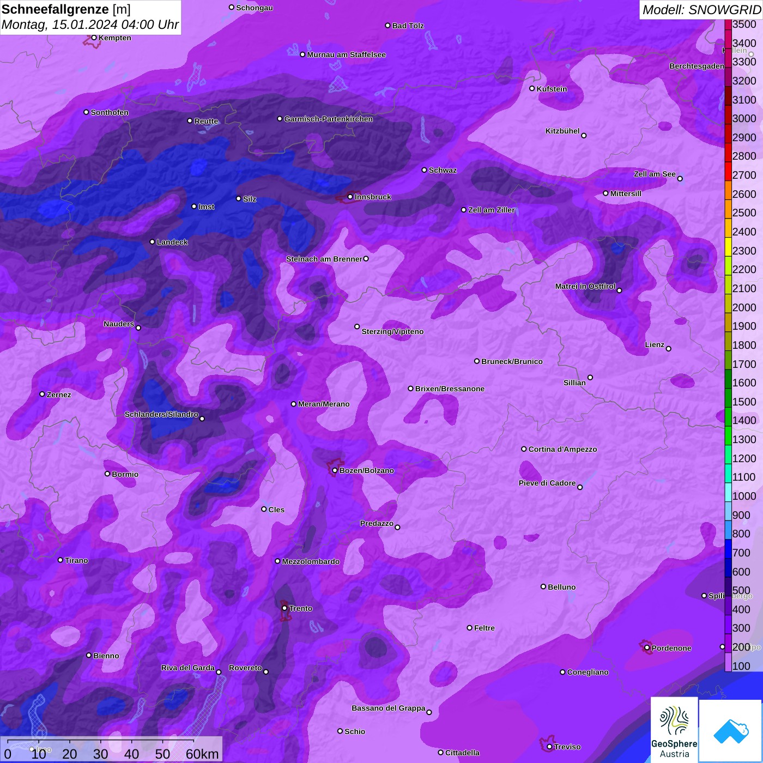763x763 pixels.
Task: Click the blue cloud logo icon
Action: pyautogui.click(x=730, y=731)
